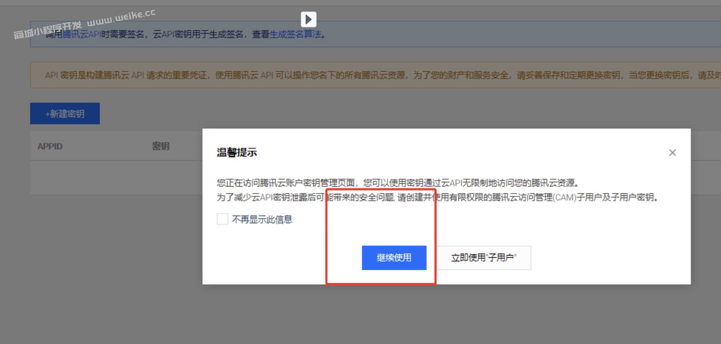Click the orange API 密钥 warning notice

(x=376, y=75)
